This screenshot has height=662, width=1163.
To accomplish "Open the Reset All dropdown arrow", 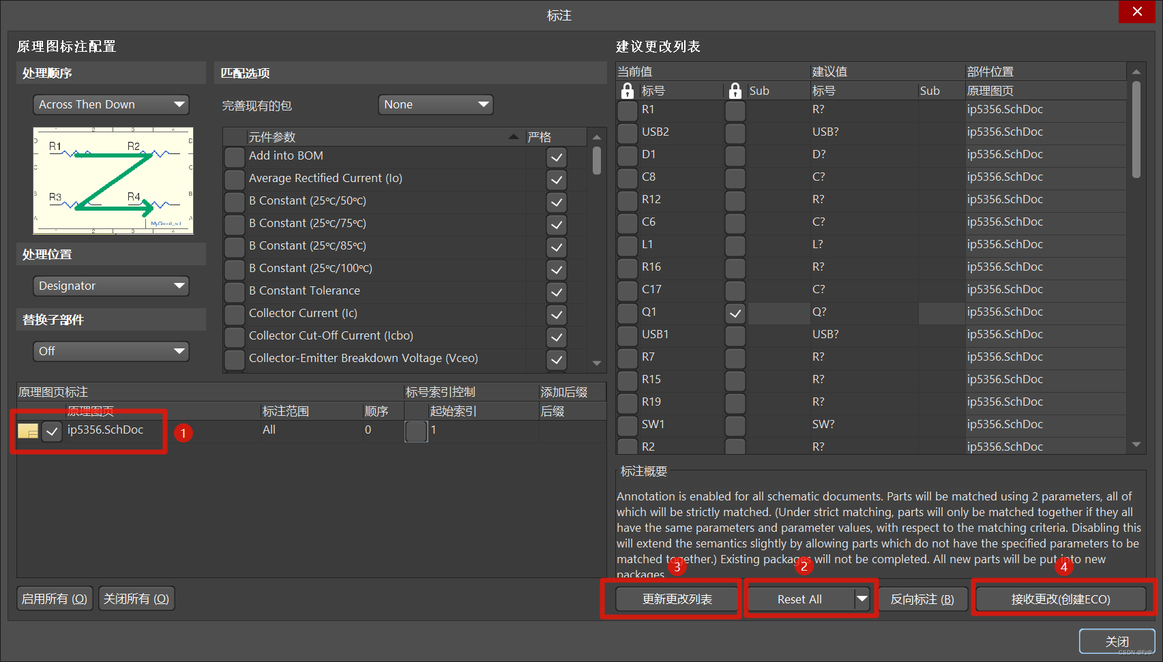I will point(862,599).
